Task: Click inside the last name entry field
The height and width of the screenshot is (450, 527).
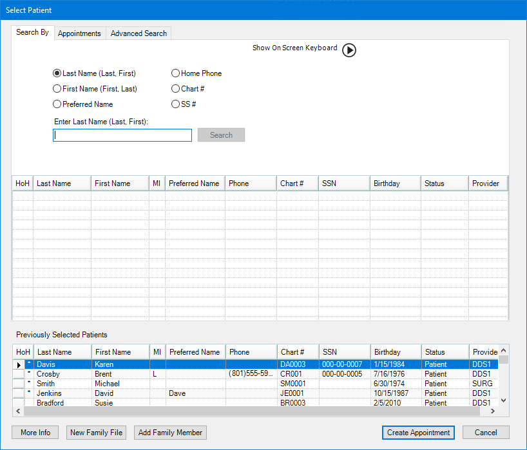Action: pos(122,135)
